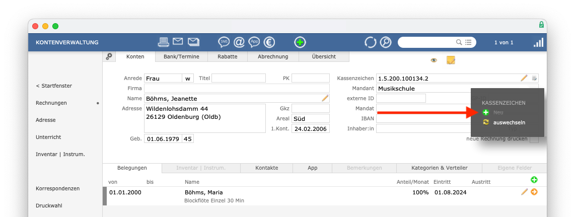Open Druckwahl in the sidebar

point(49,205)
